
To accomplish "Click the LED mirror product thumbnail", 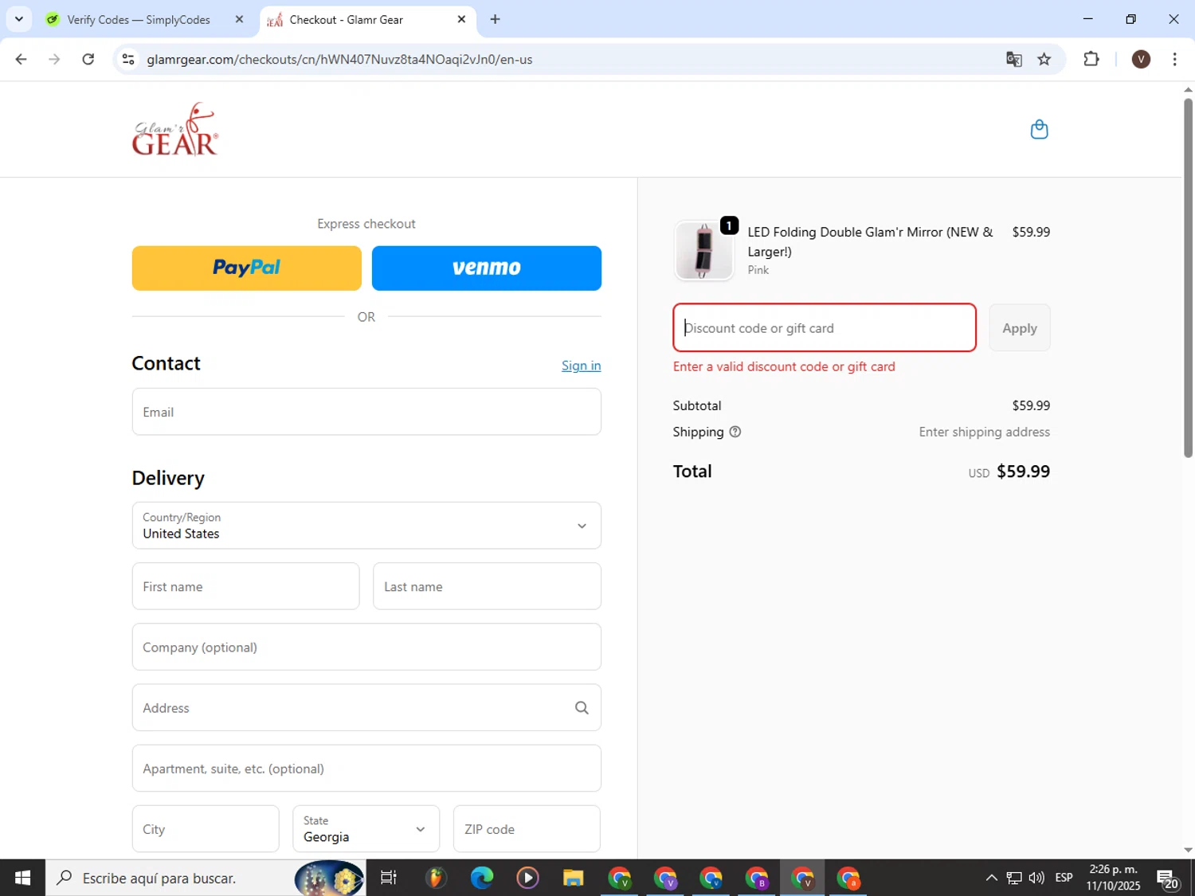I will (703, 250).
